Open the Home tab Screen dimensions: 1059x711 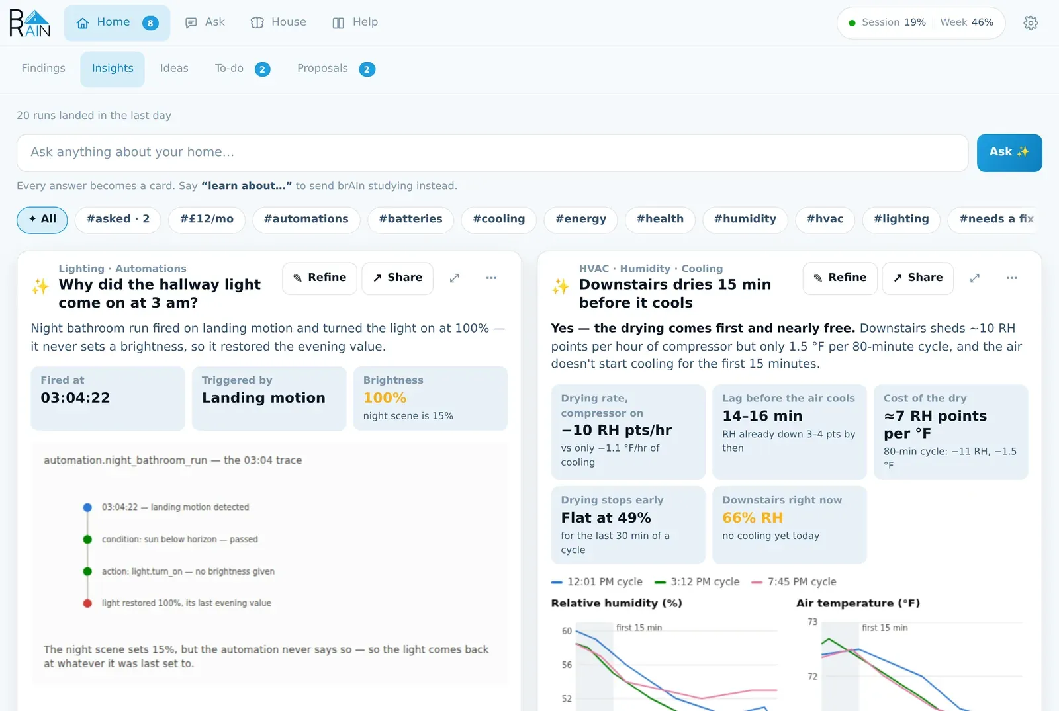click(117, 23)
